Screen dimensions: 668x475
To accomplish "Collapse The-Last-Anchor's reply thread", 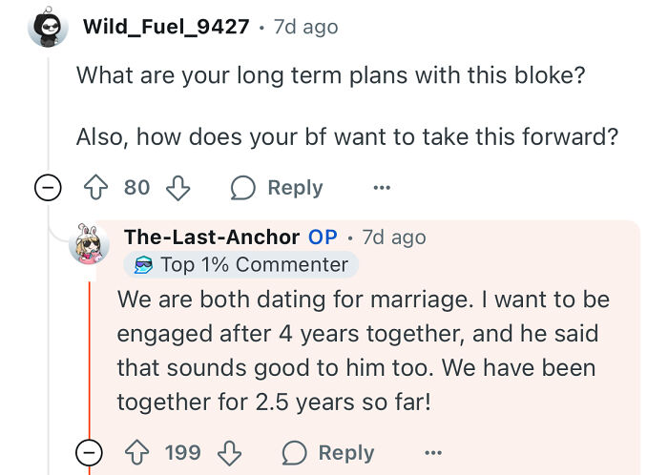I will point(89,452).
